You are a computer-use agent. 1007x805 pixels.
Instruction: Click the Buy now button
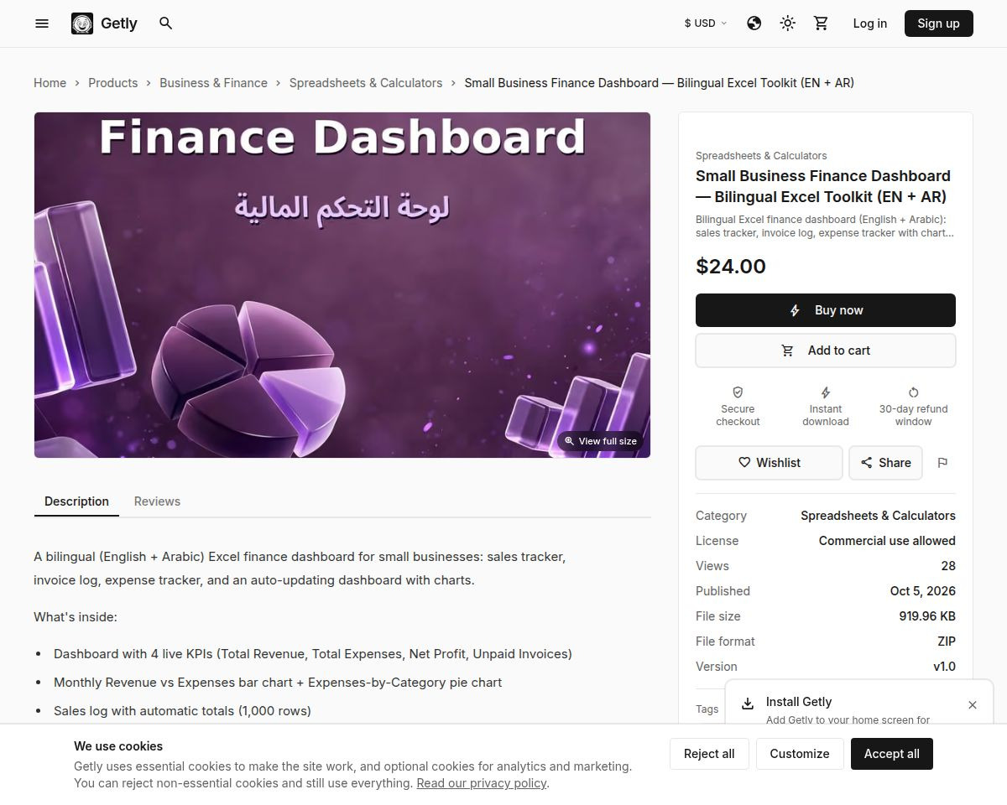pyautogui.click(x=826, y=310)
